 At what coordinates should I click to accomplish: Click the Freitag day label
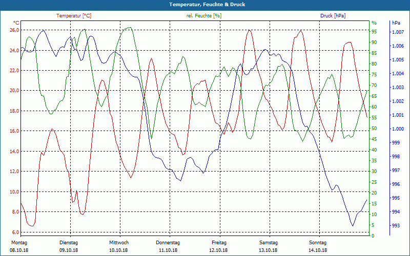tap(219, 243)
